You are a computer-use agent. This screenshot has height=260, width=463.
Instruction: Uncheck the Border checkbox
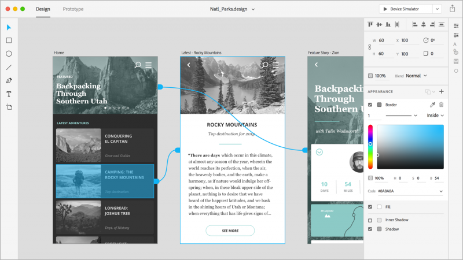tap(370, 105)
